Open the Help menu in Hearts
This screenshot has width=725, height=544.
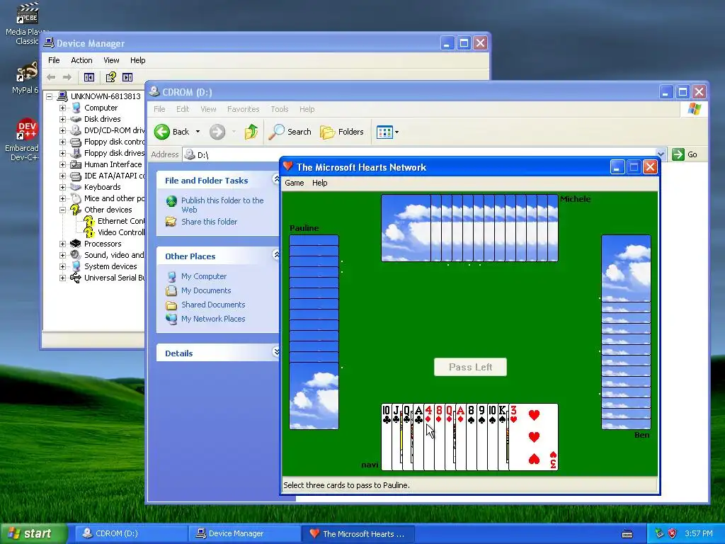click(319, 183)
